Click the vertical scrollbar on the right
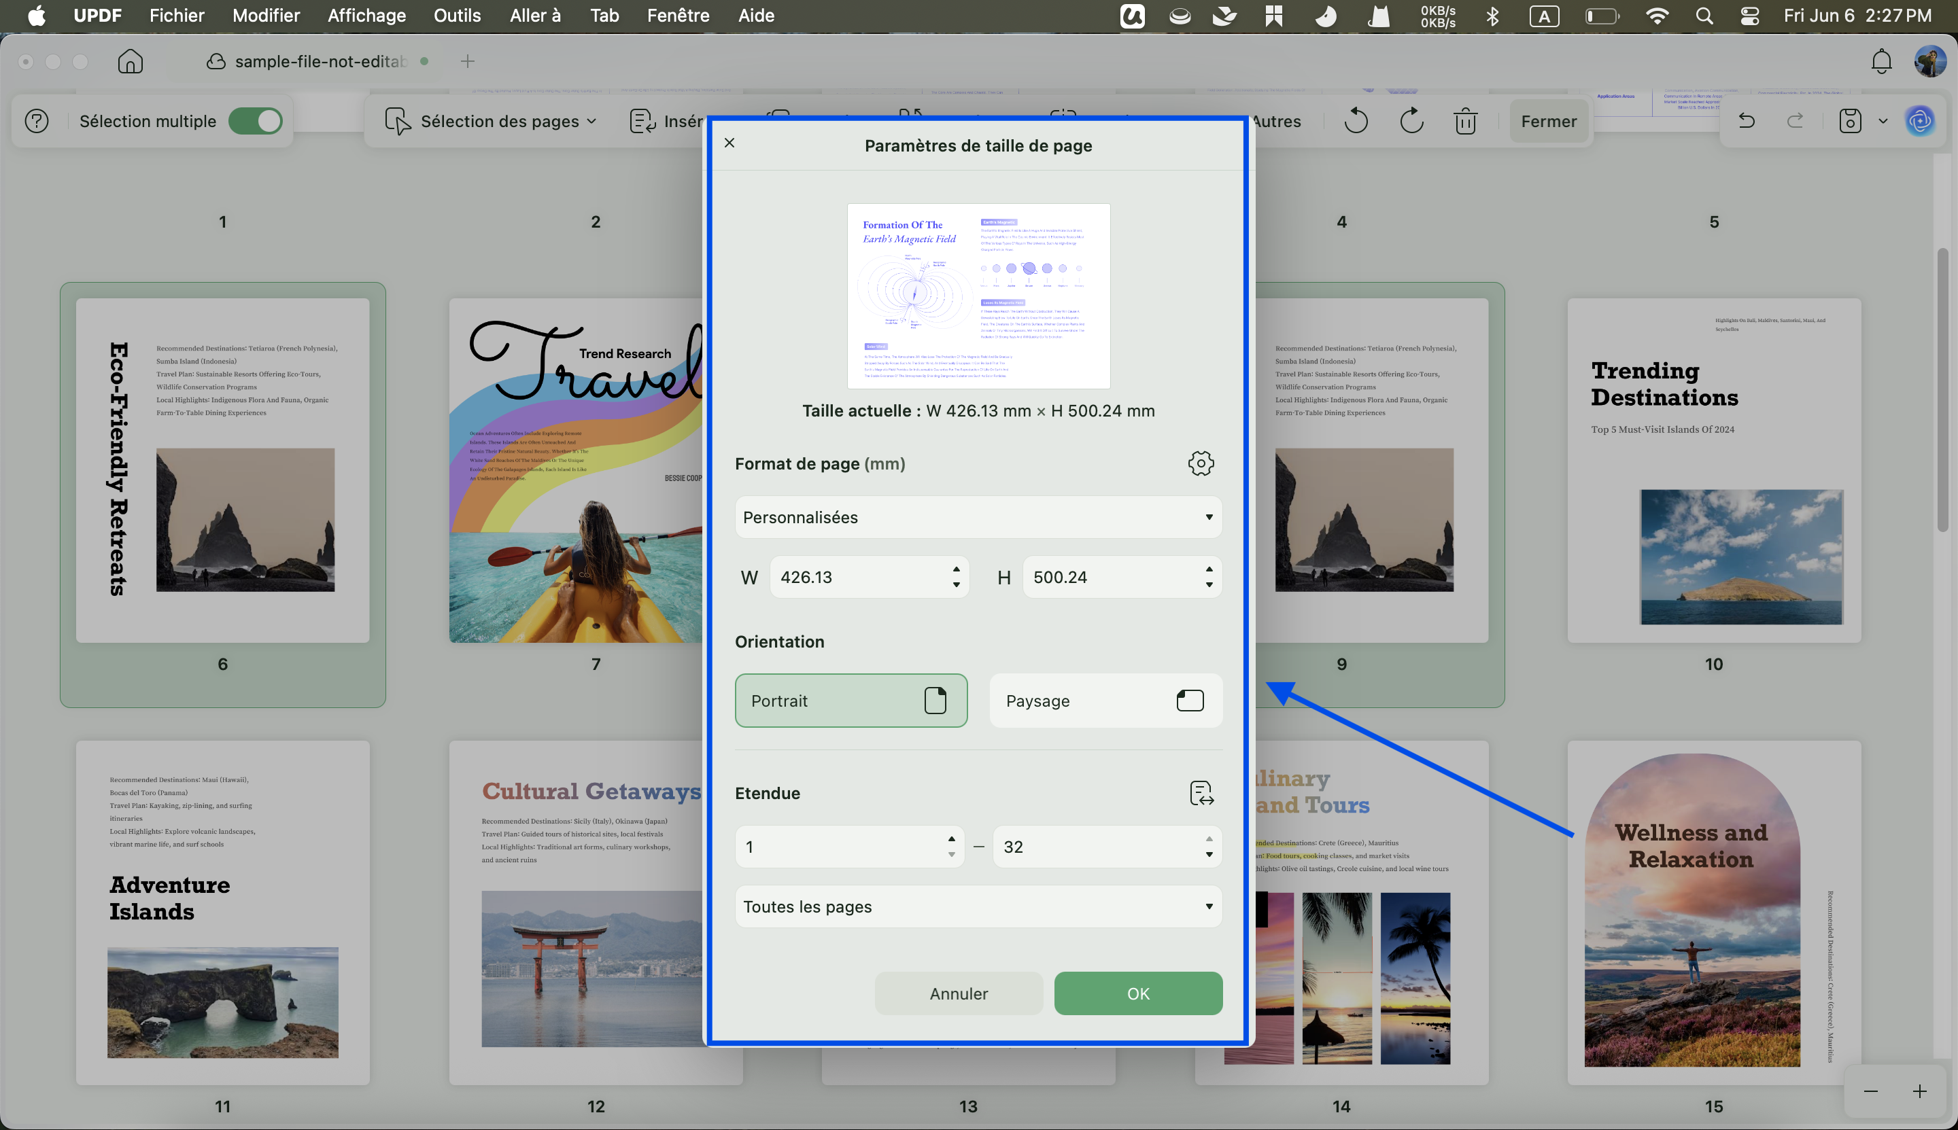The width and height of the screenshot is (1958, 1130). pos(1942,391)
